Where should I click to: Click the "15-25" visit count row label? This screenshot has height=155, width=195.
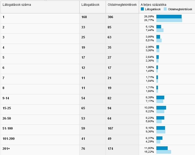(x=7, y=108)
